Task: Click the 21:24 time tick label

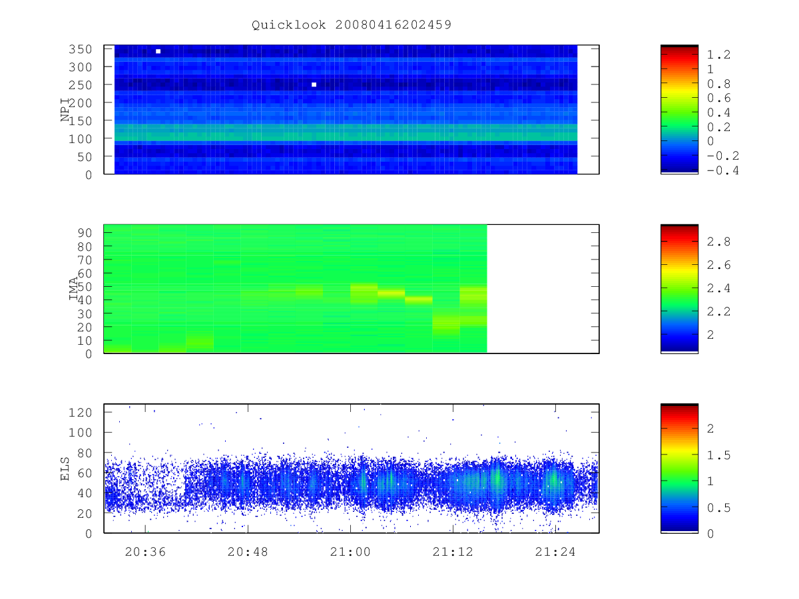Action: [555, 551]
